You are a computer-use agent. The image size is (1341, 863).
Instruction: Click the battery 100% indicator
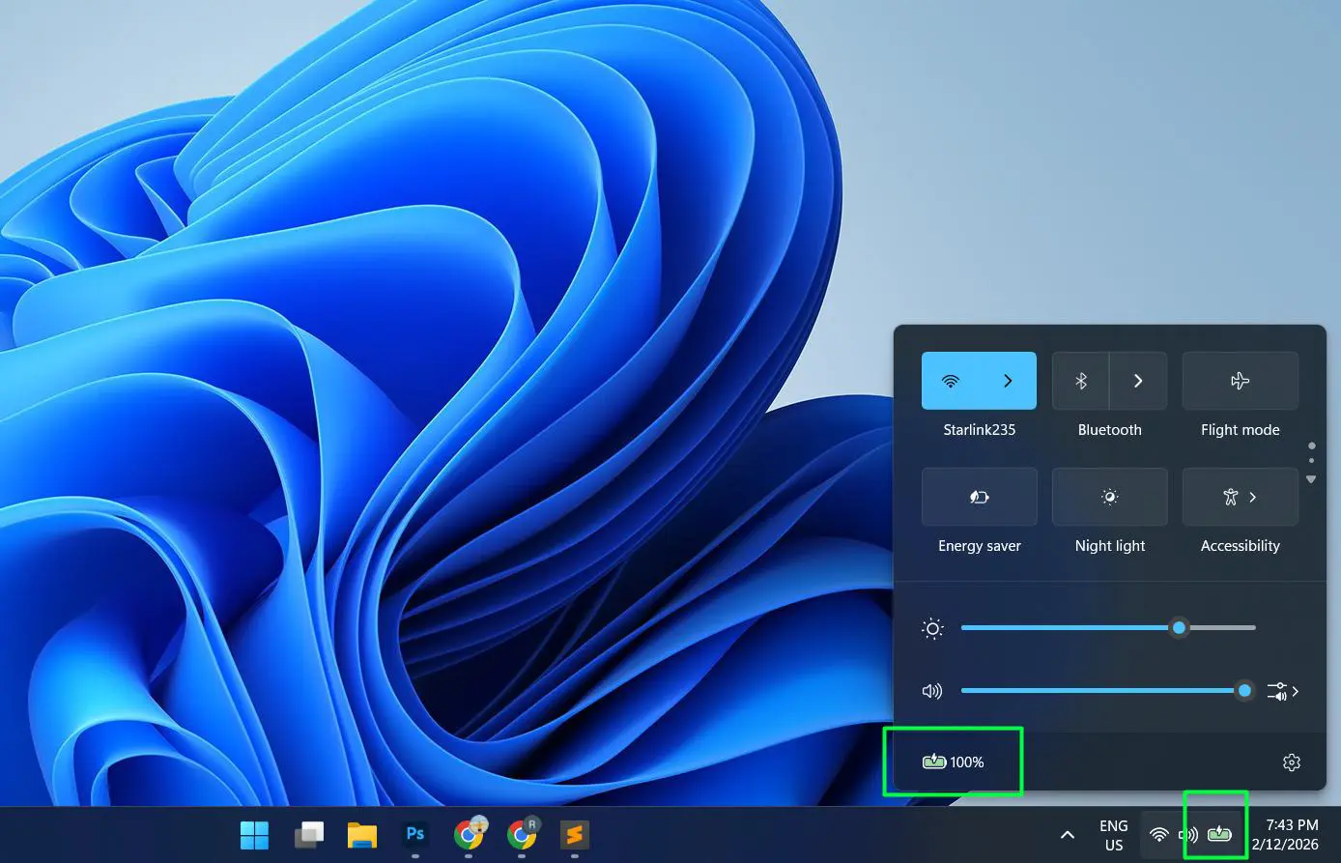click(x=953, y=762)
